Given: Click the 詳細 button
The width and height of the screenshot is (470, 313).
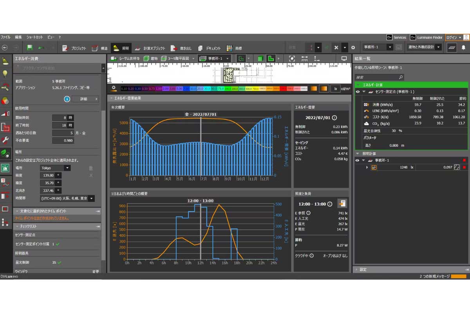Looking at the screenshot, I should [85, 99].
